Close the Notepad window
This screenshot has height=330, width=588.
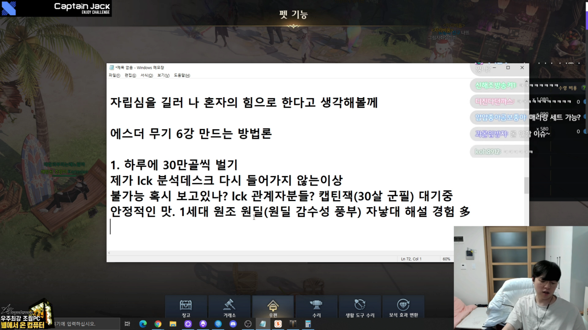point(522,68)
